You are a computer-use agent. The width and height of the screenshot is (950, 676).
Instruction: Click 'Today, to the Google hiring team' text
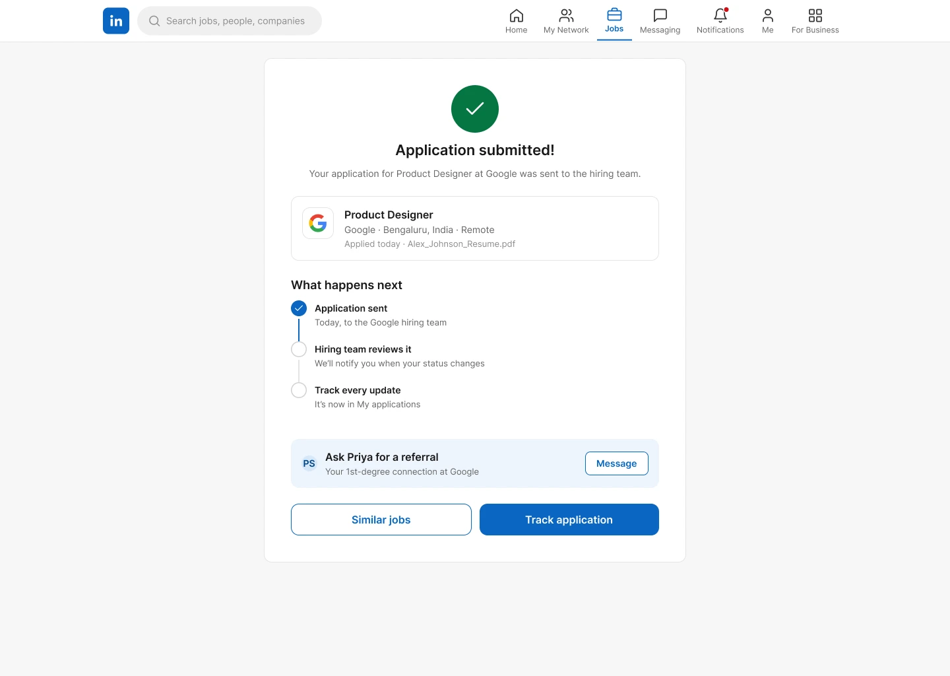[381, 323]
